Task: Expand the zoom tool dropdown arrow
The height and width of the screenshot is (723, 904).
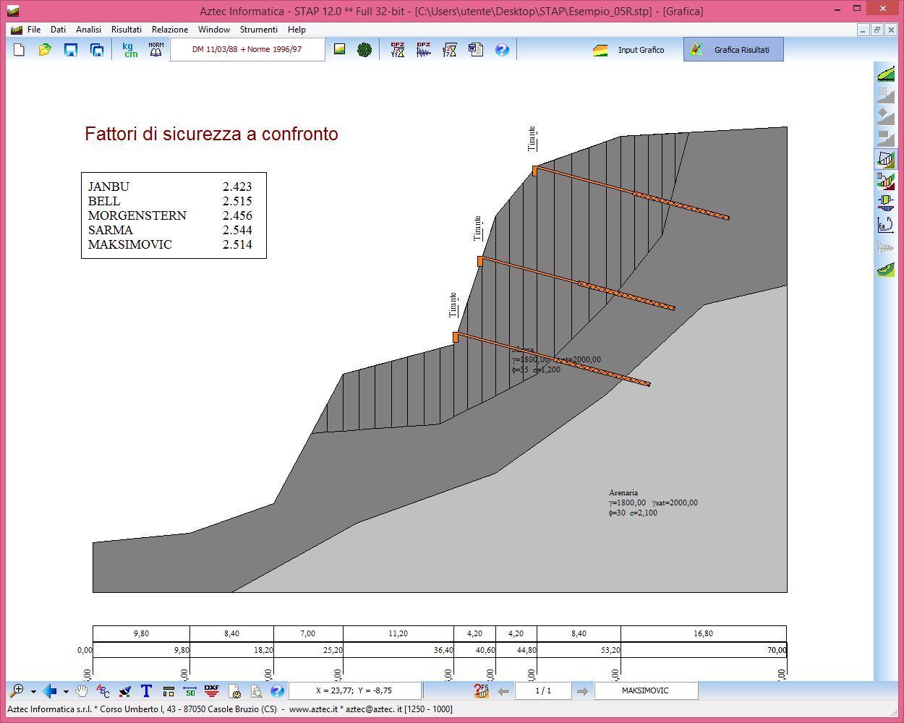Action: pyautogui.click(x=33, y=692)
